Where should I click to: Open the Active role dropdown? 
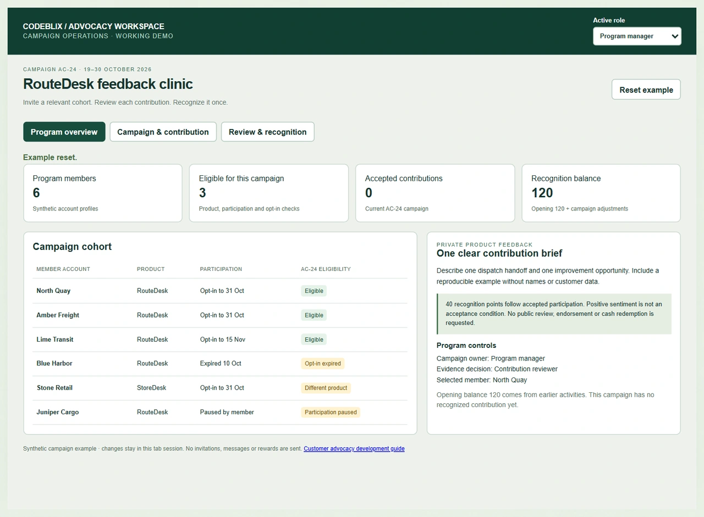[637, 36]
